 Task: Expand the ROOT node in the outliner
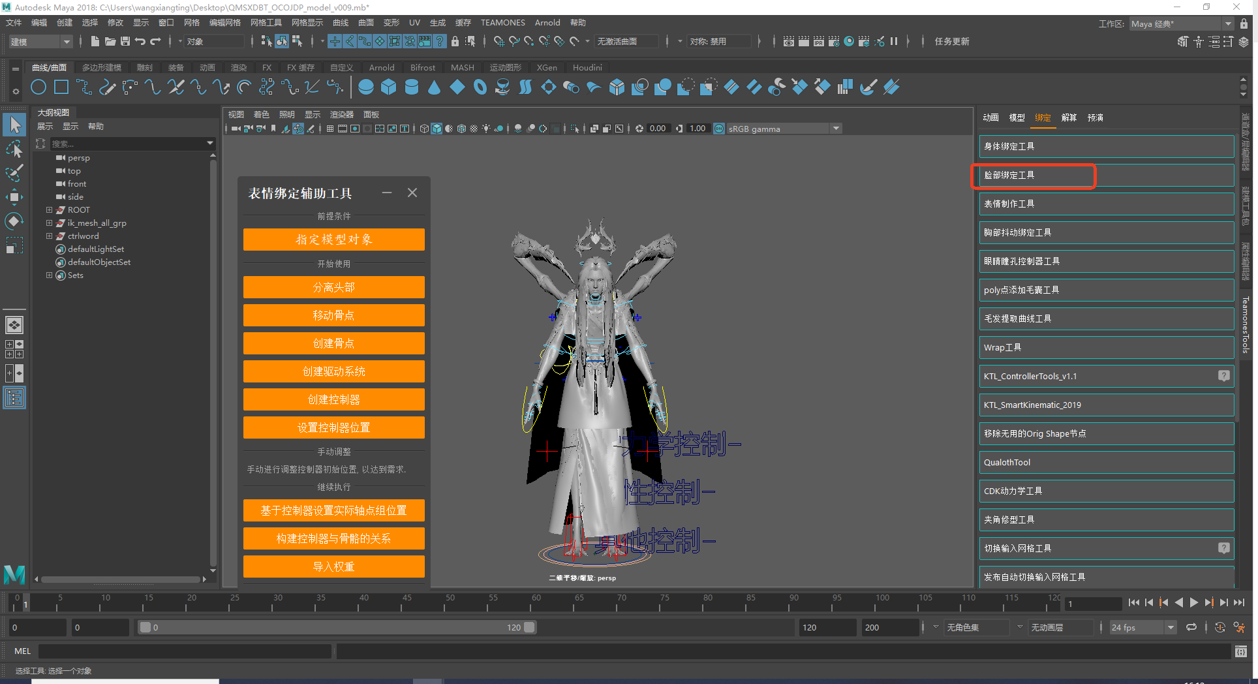(49, 210)
